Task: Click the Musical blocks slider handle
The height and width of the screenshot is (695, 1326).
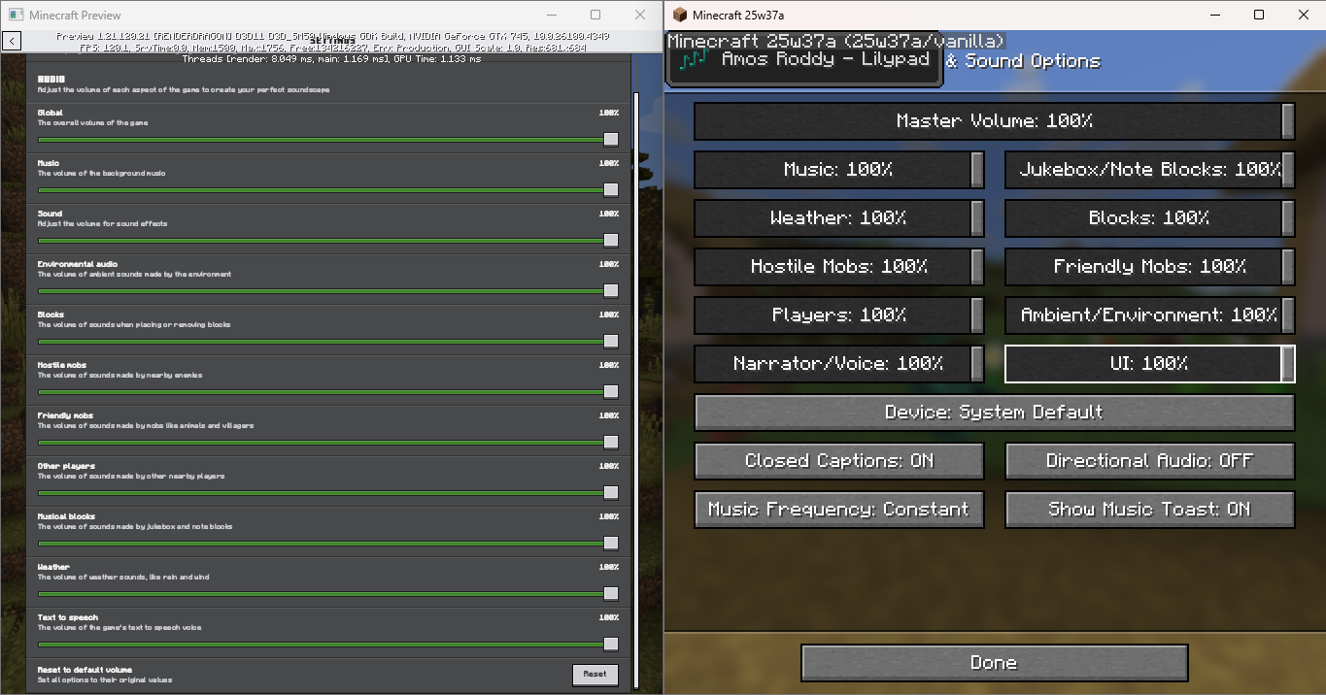Action: [x=611, y=544]
